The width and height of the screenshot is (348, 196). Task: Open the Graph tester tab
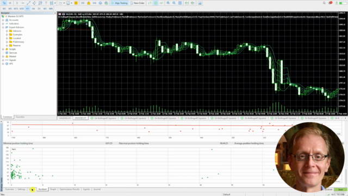coord(53,189)
